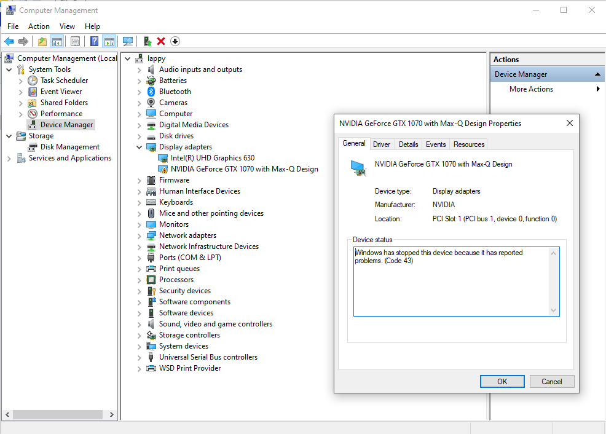This screenshot has height=434, width=606.
Task: Switch to the General tab
Action: [x=353, y=143]
